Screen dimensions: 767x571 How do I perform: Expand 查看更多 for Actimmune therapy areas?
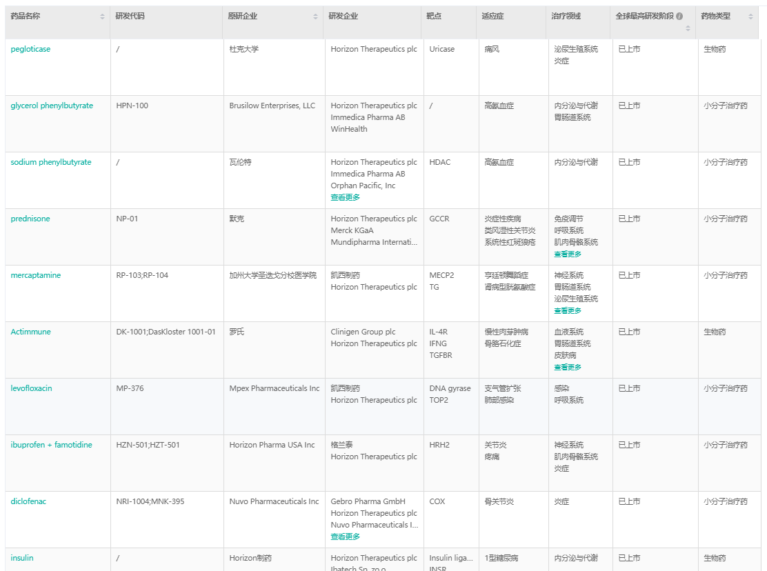click(x=568, y=367)
